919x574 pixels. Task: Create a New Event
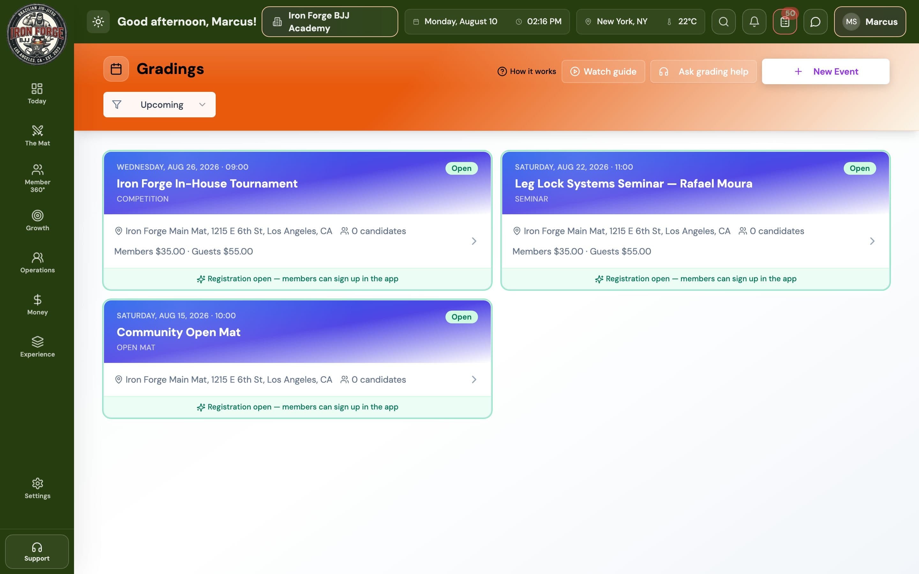tap(826, 71)
